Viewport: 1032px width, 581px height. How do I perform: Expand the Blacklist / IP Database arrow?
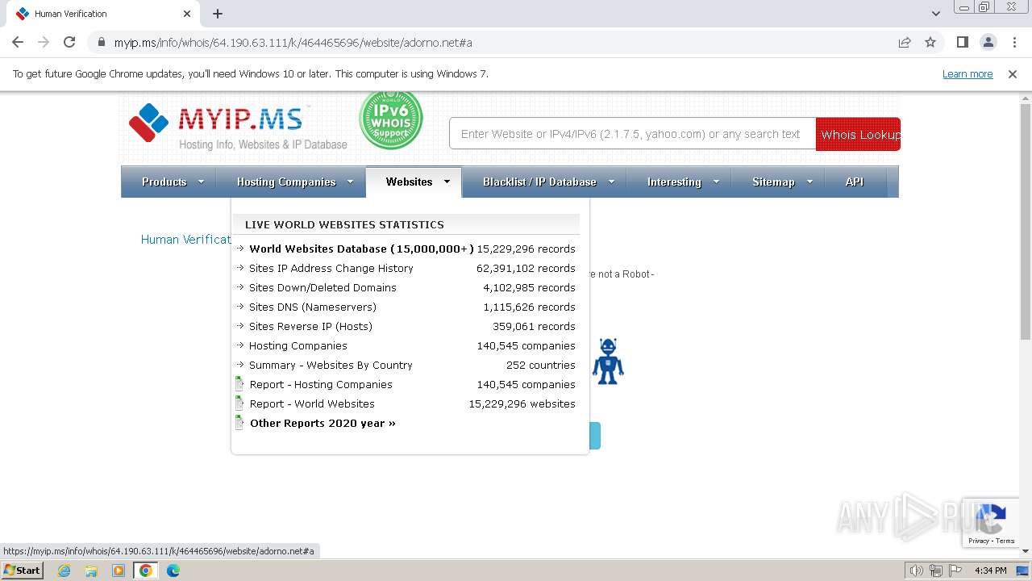click(x=611, y=182)
